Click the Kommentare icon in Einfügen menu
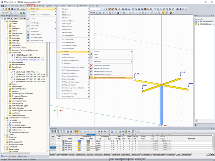 pyautogui.click(x=28, y=26)
